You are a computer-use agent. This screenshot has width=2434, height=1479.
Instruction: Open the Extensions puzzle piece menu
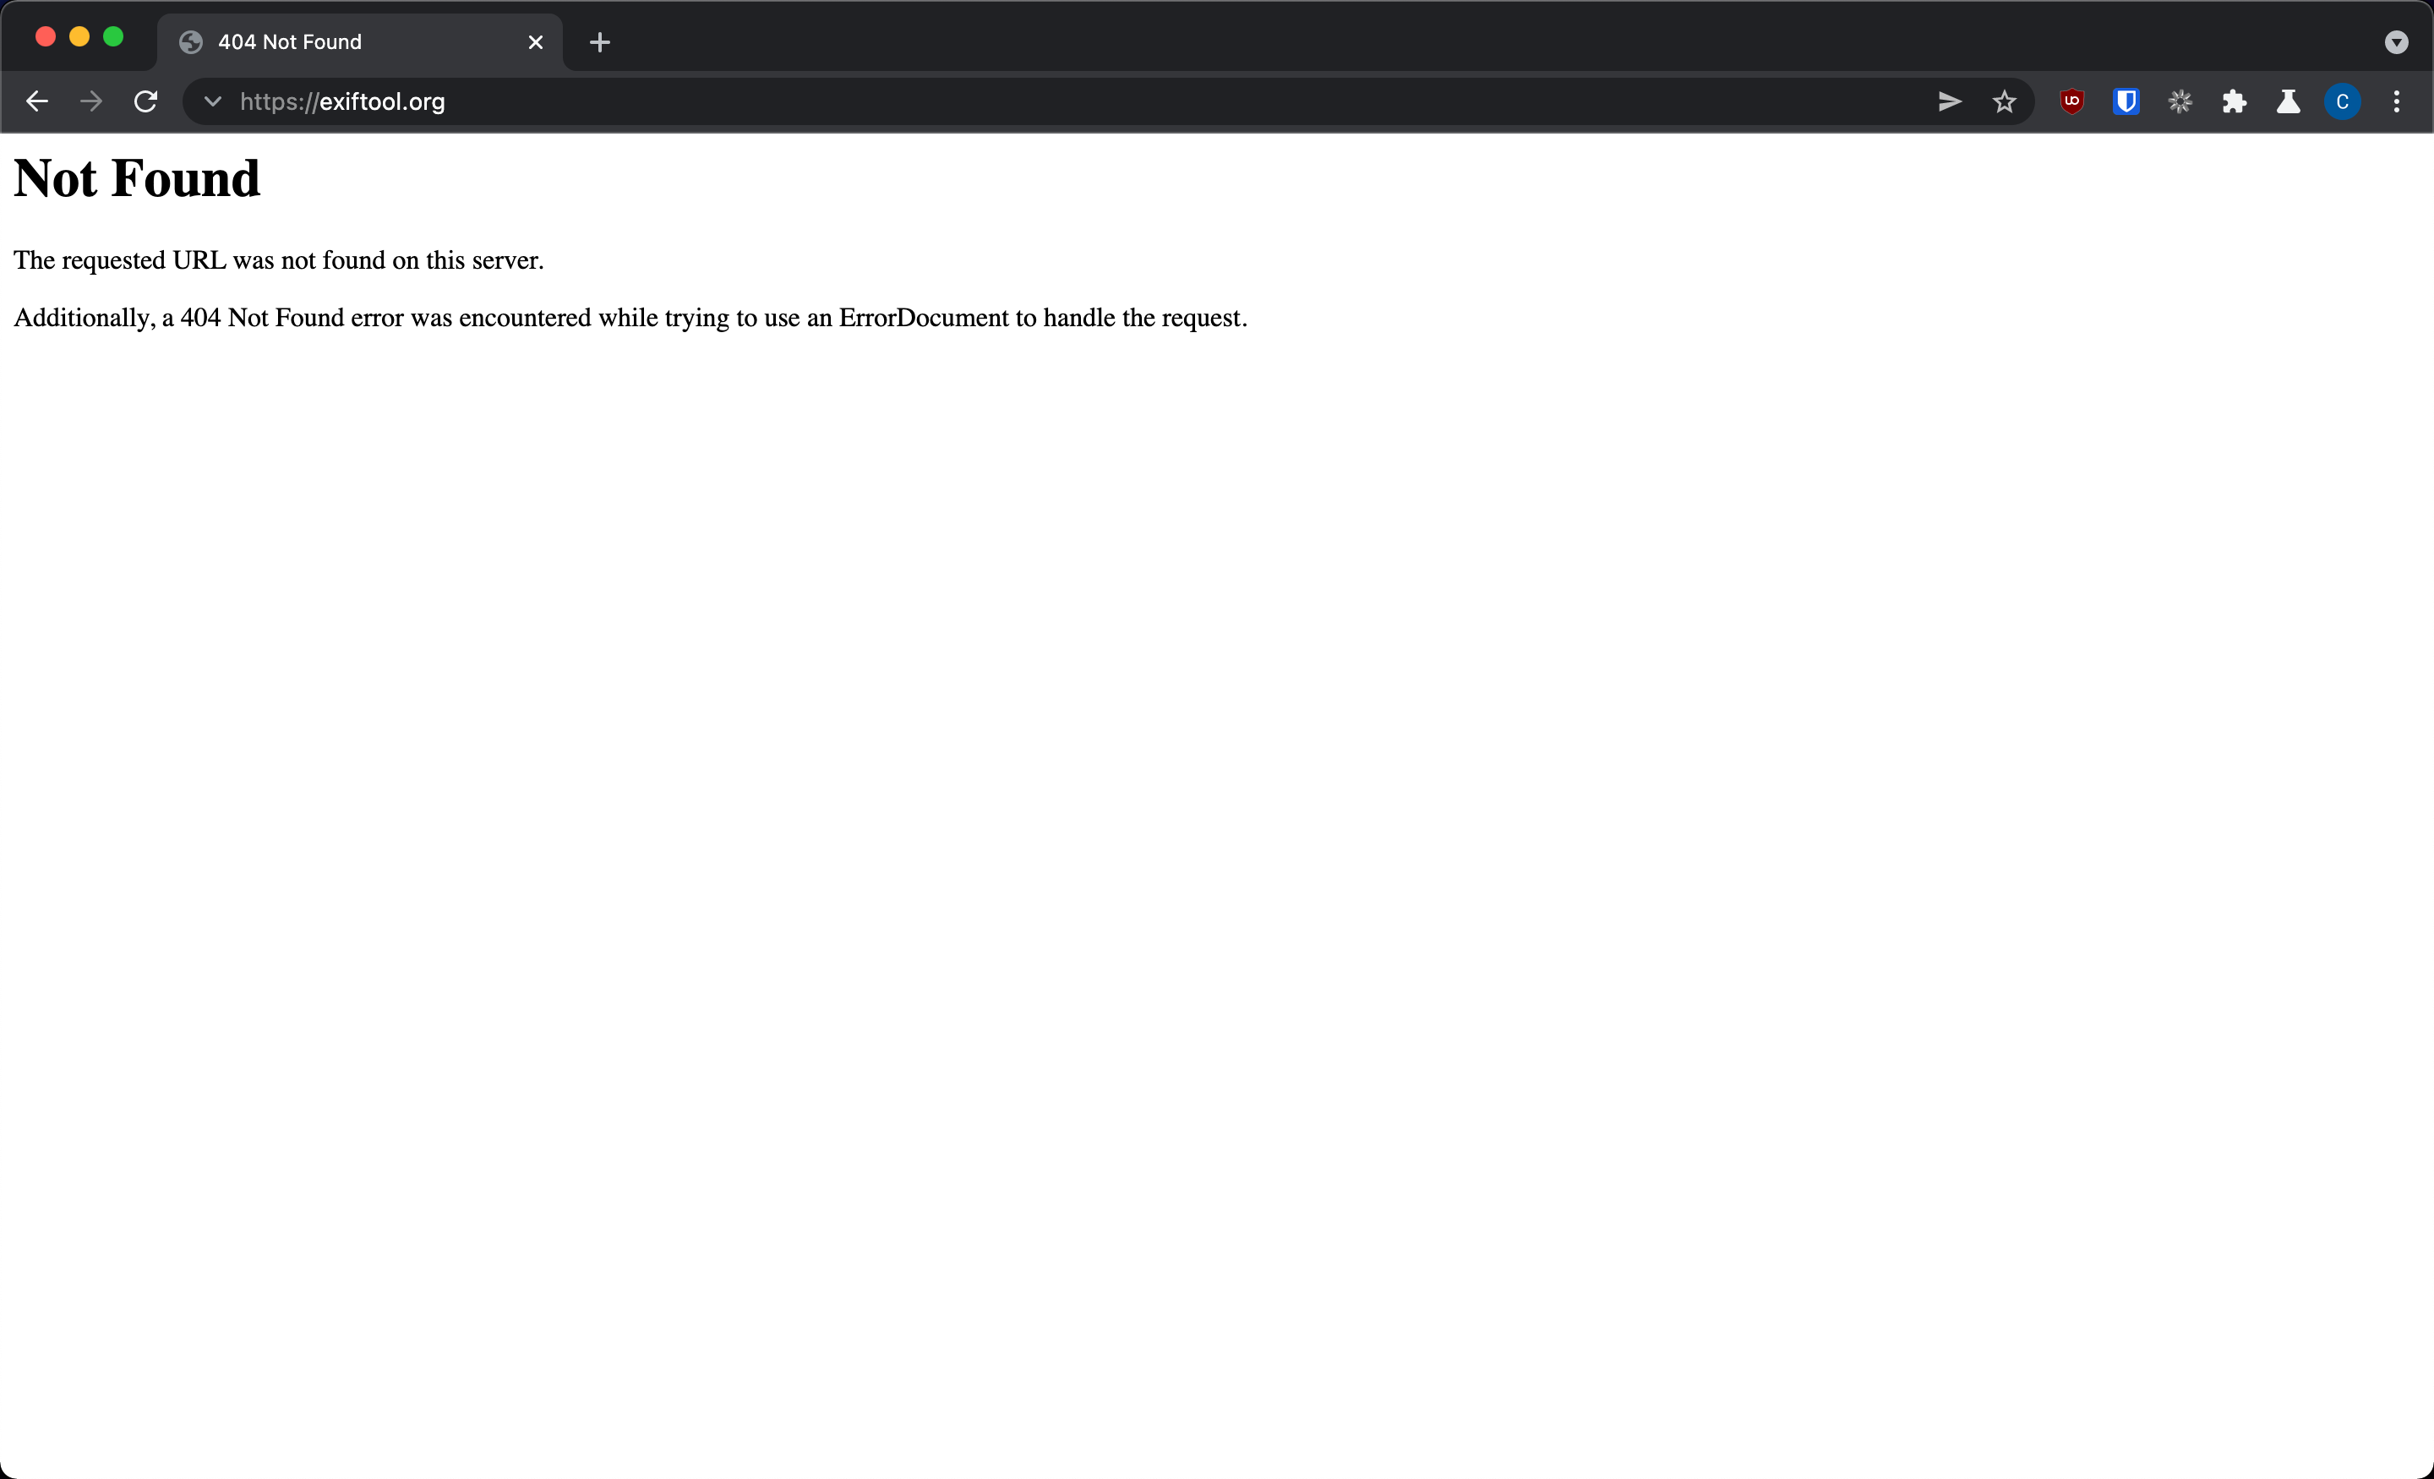[2235, 101]
